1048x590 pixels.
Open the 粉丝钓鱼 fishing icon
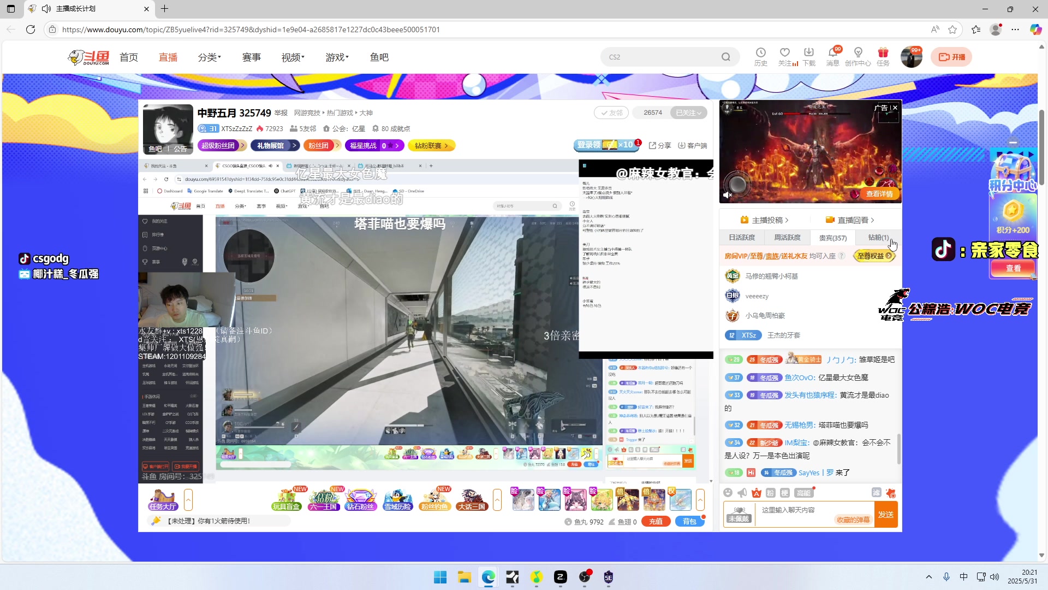click(x=434, y=499)
